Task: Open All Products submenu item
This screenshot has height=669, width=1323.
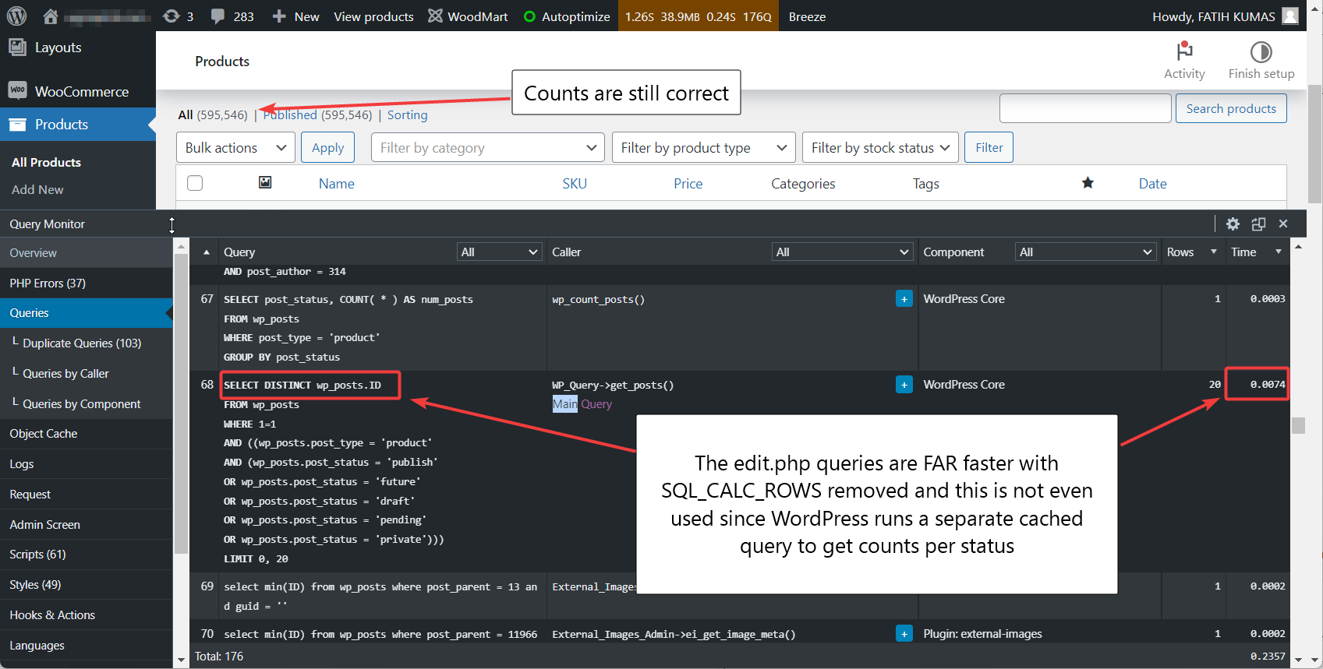Action: point(46,162)
